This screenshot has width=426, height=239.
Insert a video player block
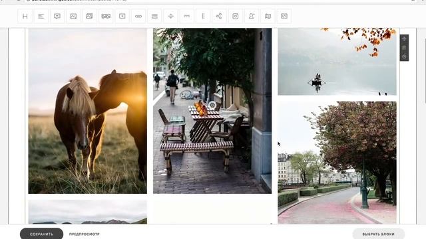click(x=122, y=16)
